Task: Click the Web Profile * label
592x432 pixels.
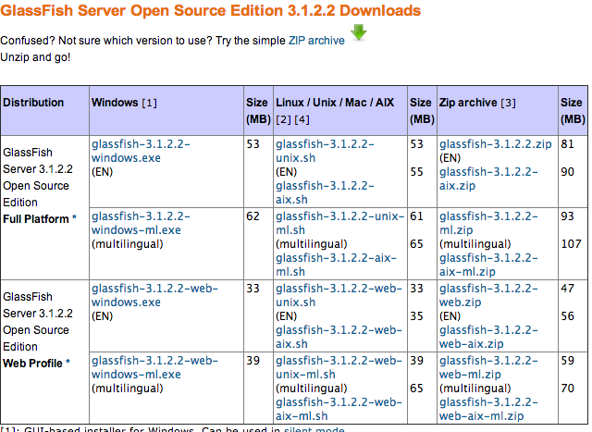Action: pos(36,364)
